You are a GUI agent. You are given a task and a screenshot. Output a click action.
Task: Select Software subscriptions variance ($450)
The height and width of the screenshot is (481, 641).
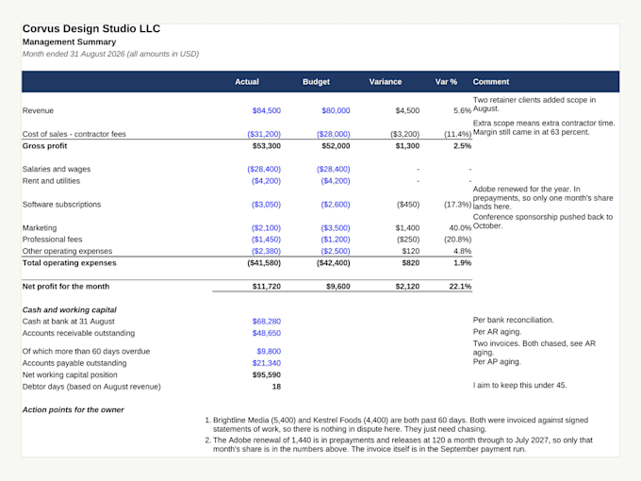point(408,205)
